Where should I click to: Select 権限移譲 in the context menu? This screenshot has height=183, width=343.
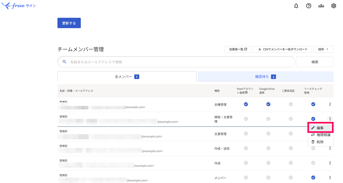[320, 135]
